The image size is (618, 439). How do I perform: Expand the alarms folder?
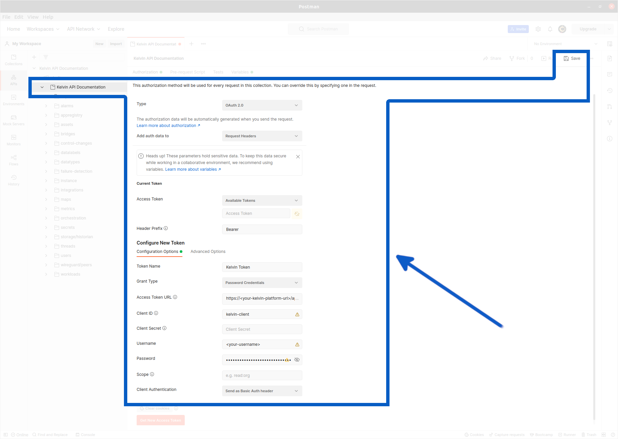click(46, 106)
